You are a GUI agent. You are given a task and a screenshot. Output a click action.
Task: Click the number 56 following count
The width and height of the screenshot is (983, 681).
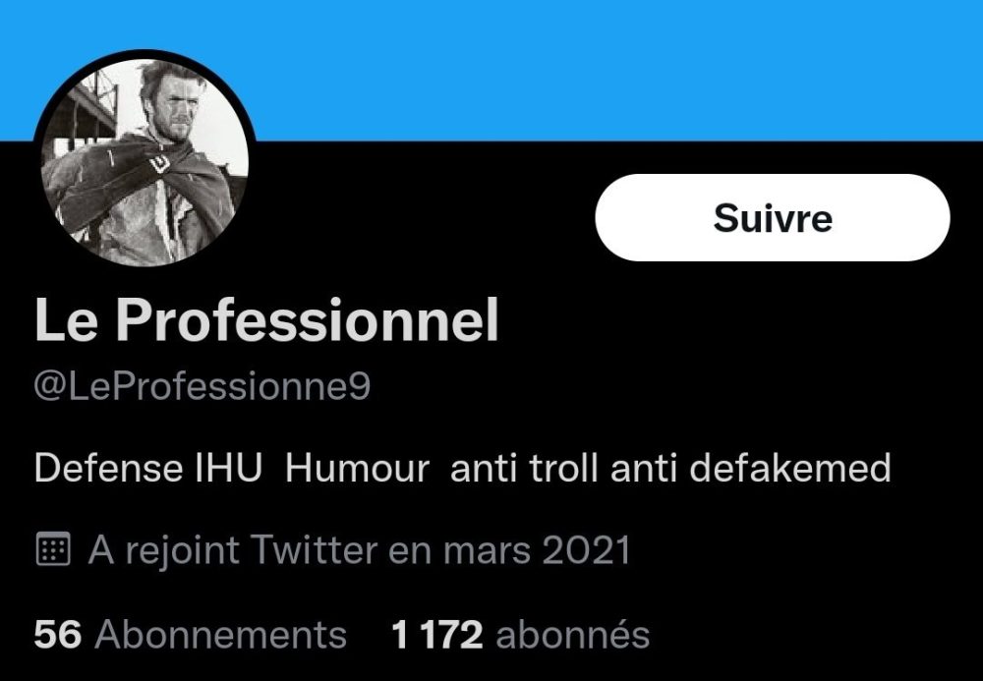(58, 634)
